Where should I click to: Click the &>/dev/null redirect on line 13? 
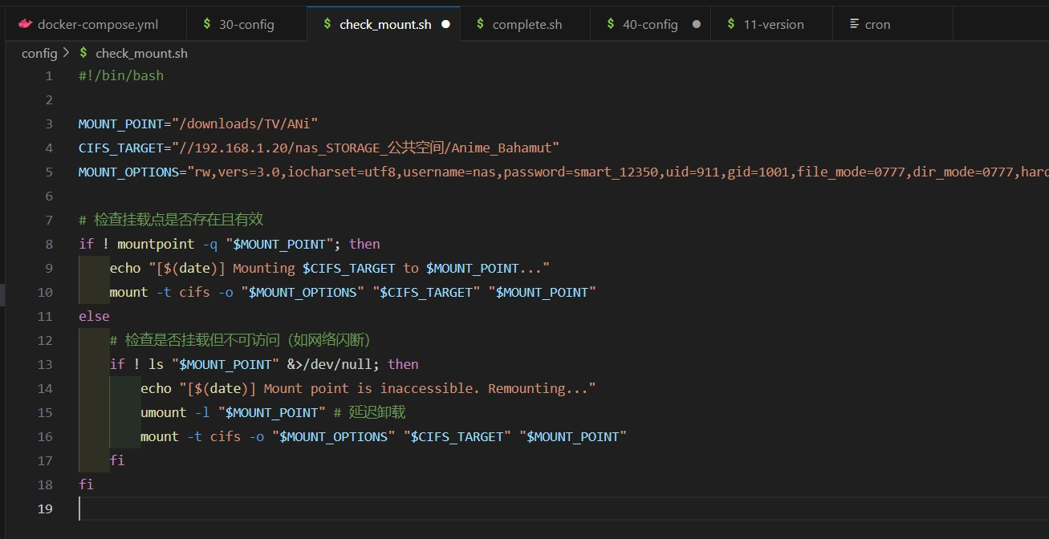pyautogui.click(x=330, y=364)
